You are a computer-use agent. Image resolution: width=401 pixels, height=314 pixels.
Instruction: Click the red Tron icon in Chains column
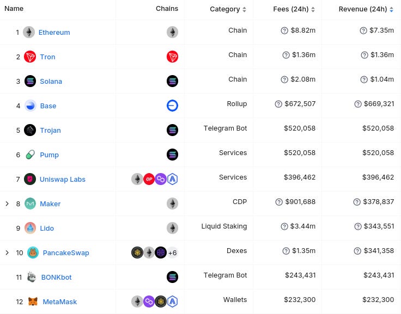coord(172,57)
